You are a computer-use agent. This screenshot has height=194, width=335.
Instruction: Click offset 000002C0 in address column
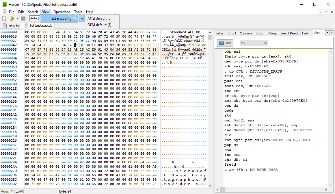[x=9, y=171]
